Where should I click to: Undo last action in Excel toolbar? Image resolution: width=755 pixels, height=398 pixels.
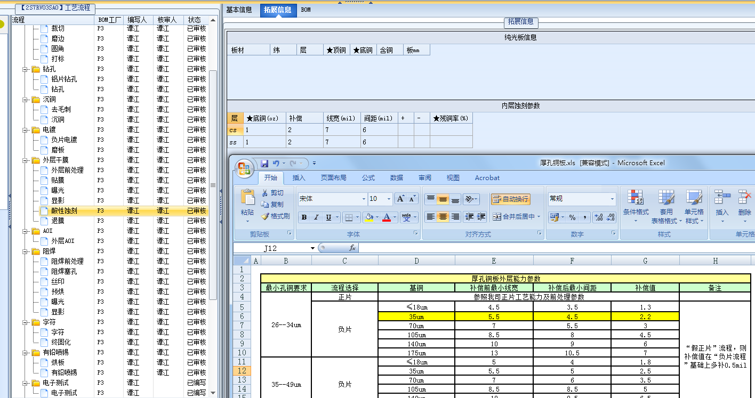point(276,163)
